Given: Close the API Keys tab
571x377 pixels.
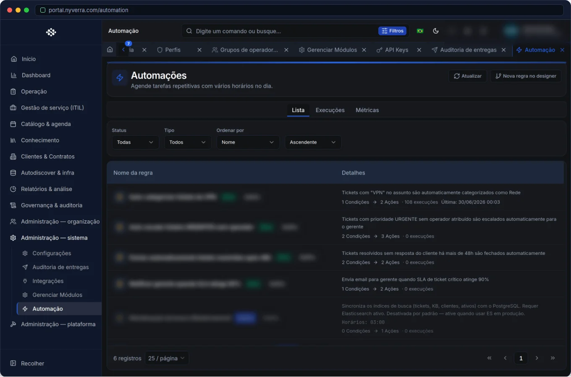Looking at the screenshot, I should tap(419, 50).
